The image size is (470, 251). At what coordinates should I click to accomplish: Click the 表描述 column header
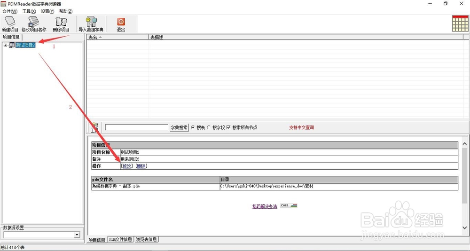[x=306, y=37]
